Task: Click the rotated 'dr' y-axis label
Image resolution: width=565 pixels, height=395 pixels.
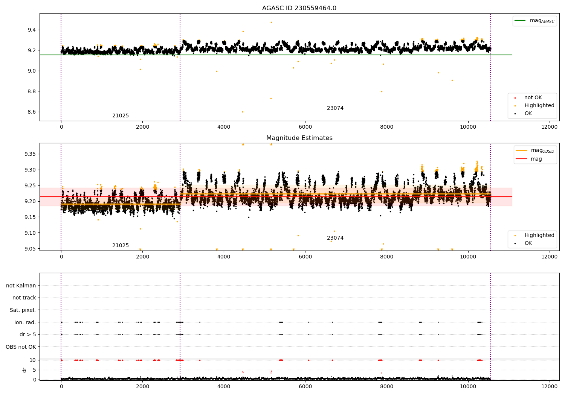Action: tap(24, 370)
